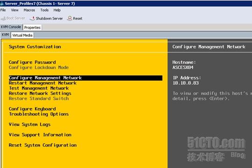Select the KVM sub-tab

click(x=5, y=35)
